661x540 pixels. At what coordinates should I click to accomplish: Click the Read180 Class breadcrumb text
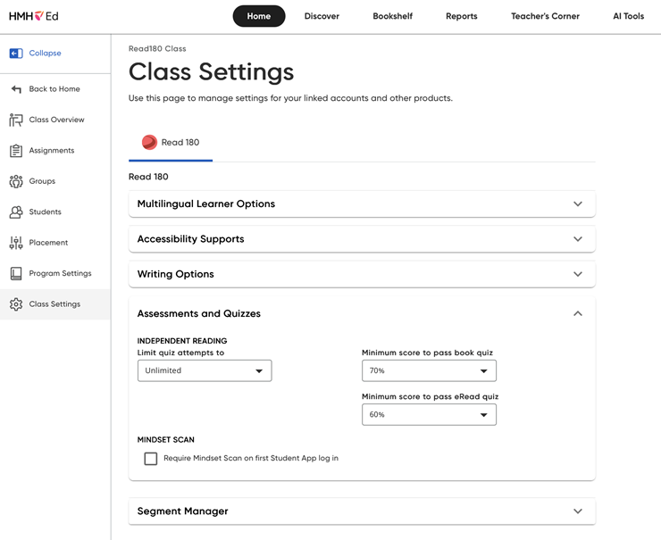click(157, 48)
